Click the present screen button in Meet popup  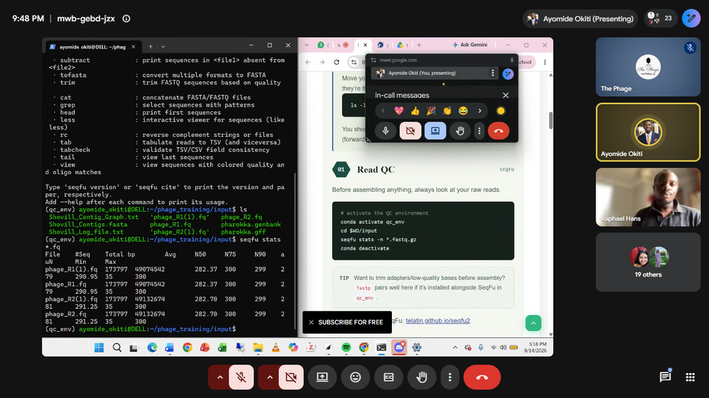tap(435, 131)
